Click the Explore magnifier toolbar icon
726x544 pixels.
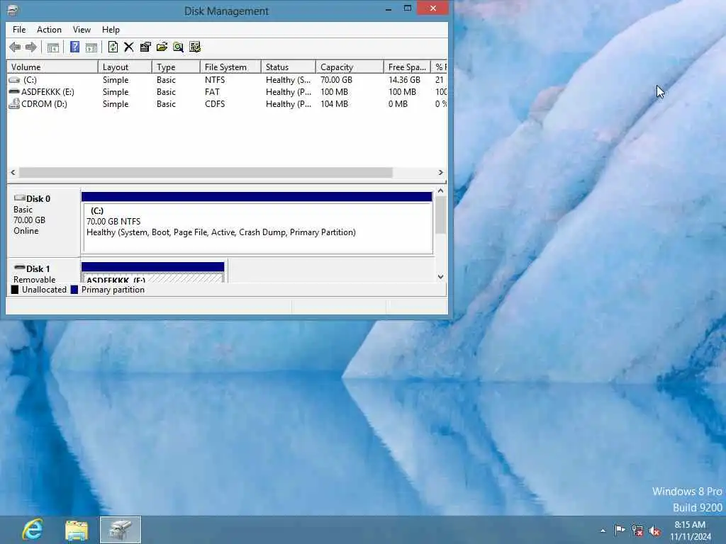[178, 47]
